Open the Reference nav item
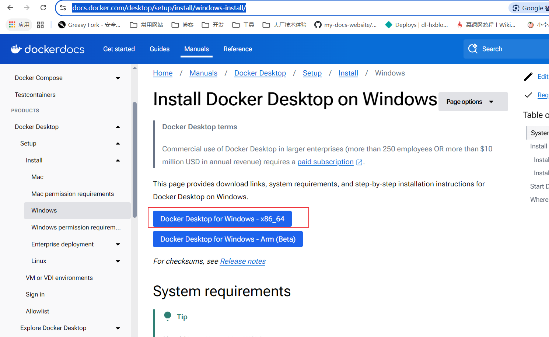 [238, 49]
